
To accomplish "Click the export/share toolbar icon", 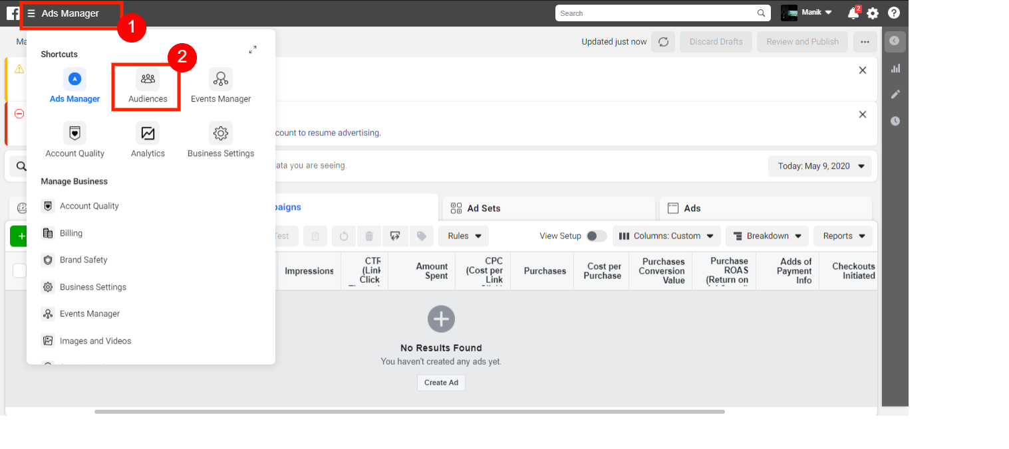I will (x=395, y=236).
